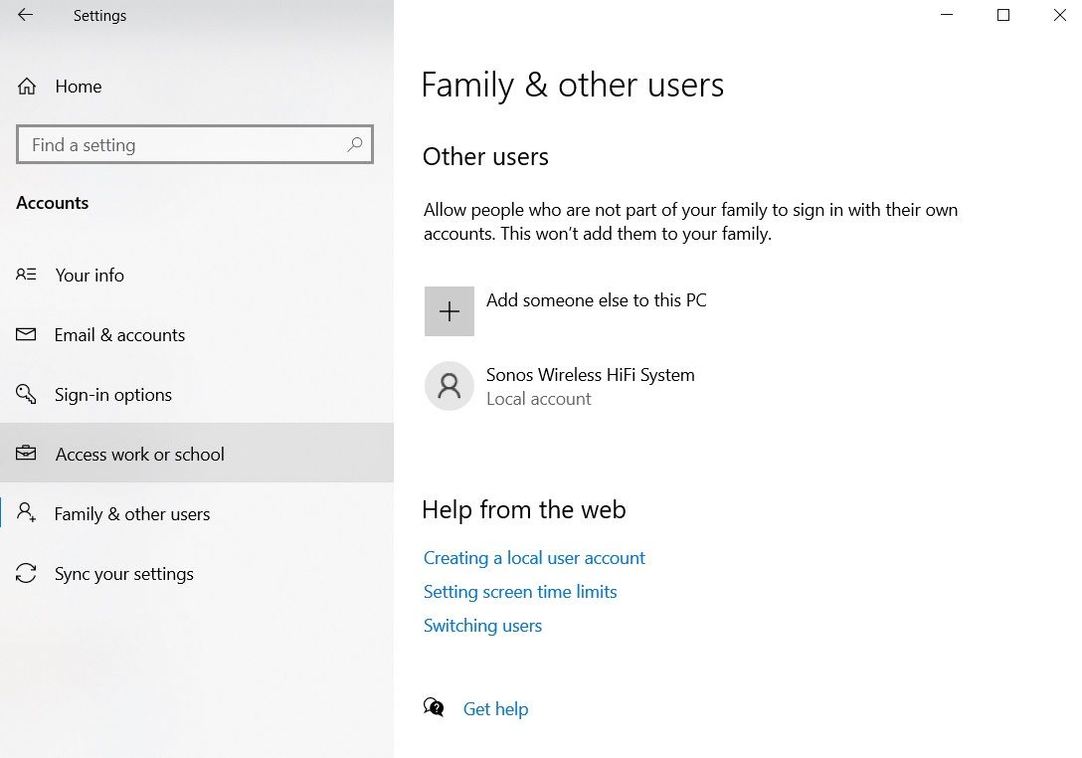The width and height of the screenshot is (1082, 758).
Task: Go to Sign-in options
Action: point(197,394)
